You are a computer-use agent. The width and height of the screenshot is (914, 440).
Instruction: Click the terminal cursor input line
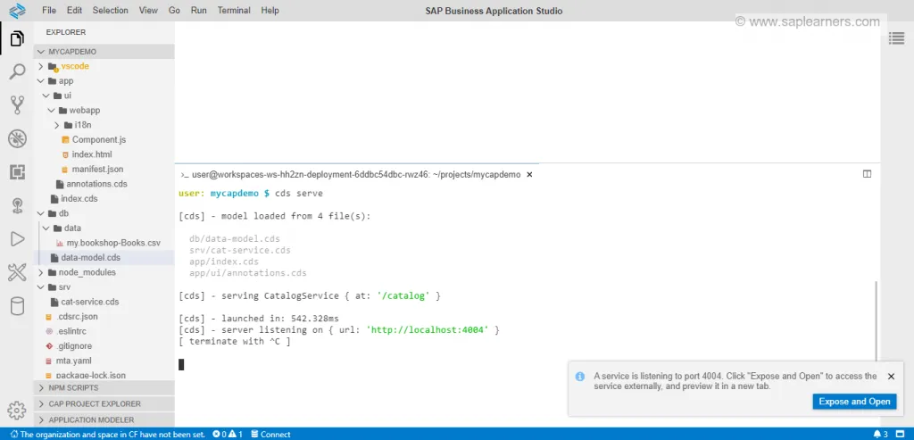tap(181, 365)
